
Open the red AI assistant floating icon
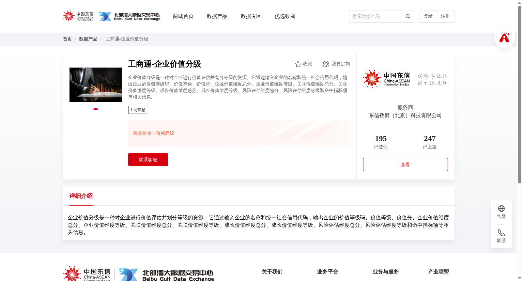(x=504, y=38)
